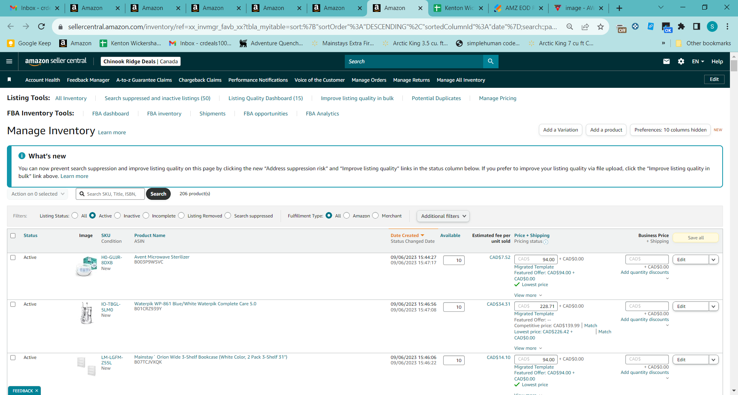Open the EN language dropdown

point(698,61)
